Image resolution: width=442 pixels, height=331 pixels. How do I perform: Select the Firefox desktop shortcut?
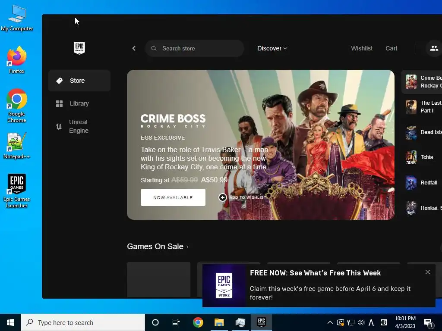(x=17, y=60)
